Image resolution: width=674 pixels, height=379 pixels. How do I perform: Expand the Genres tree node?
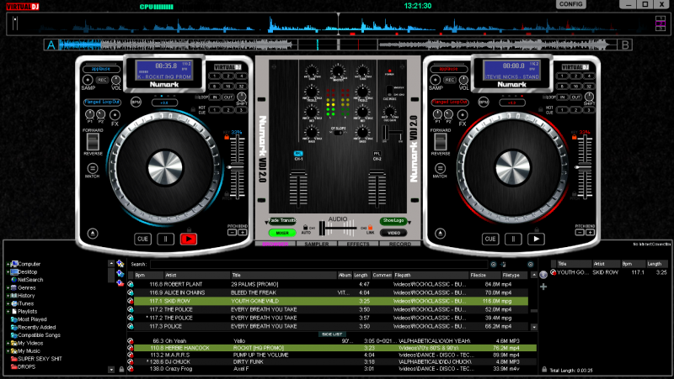[x=8, y=287]
